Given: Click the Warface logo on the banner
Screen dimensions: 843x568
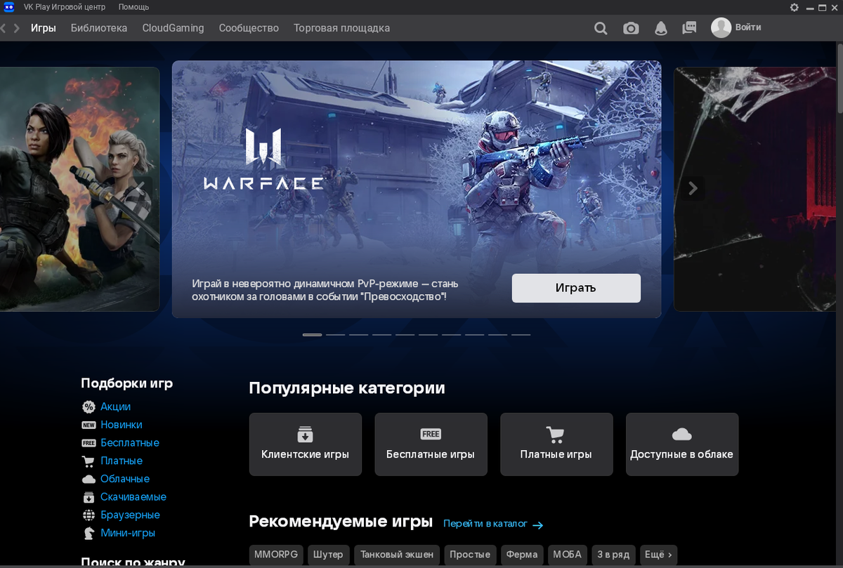Looking at the screenshot, I should (x=263, y=159).
